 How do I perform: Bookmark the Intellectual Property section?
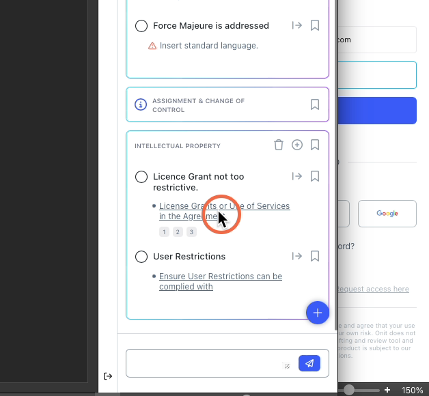point(315,145)
